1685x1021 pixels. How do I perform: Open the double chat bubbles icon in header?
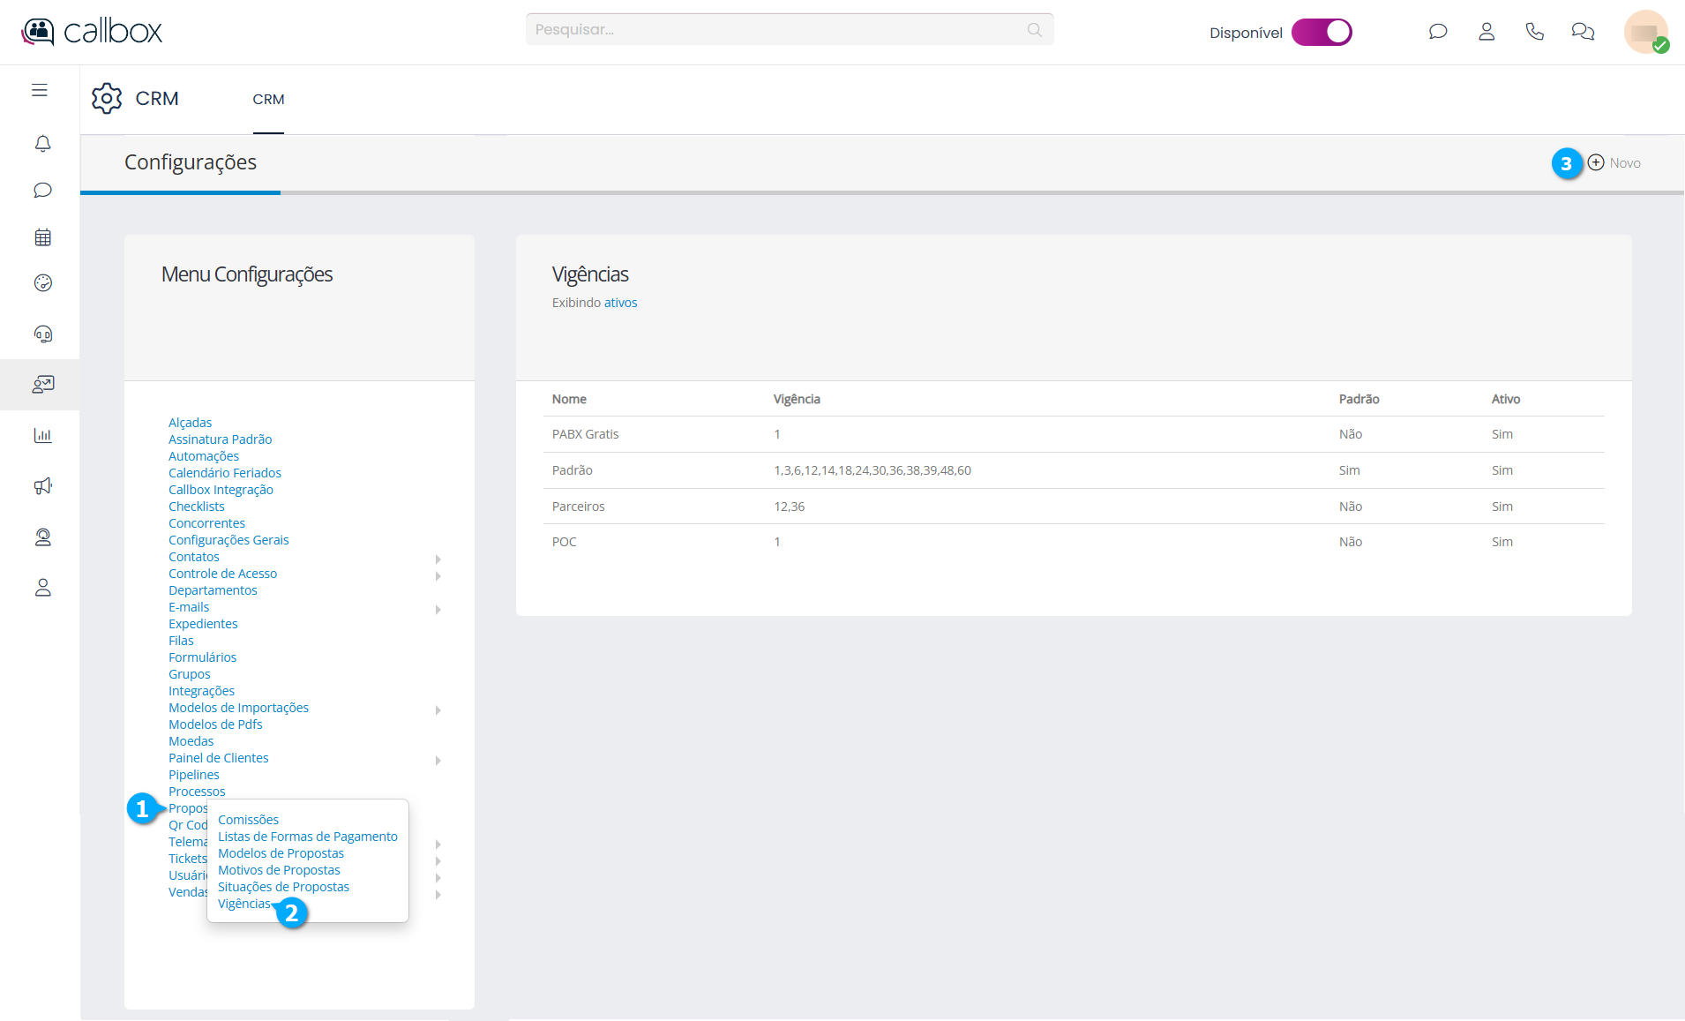[1583, 32]
